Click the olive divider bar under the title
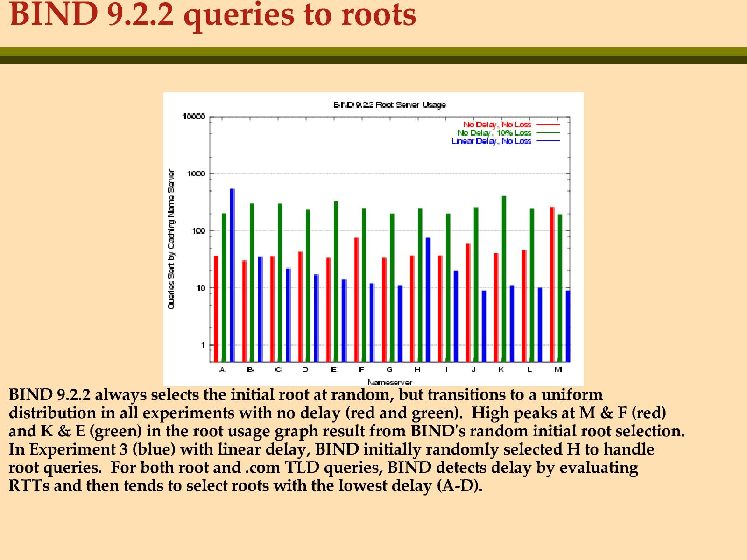 point(373,55)
